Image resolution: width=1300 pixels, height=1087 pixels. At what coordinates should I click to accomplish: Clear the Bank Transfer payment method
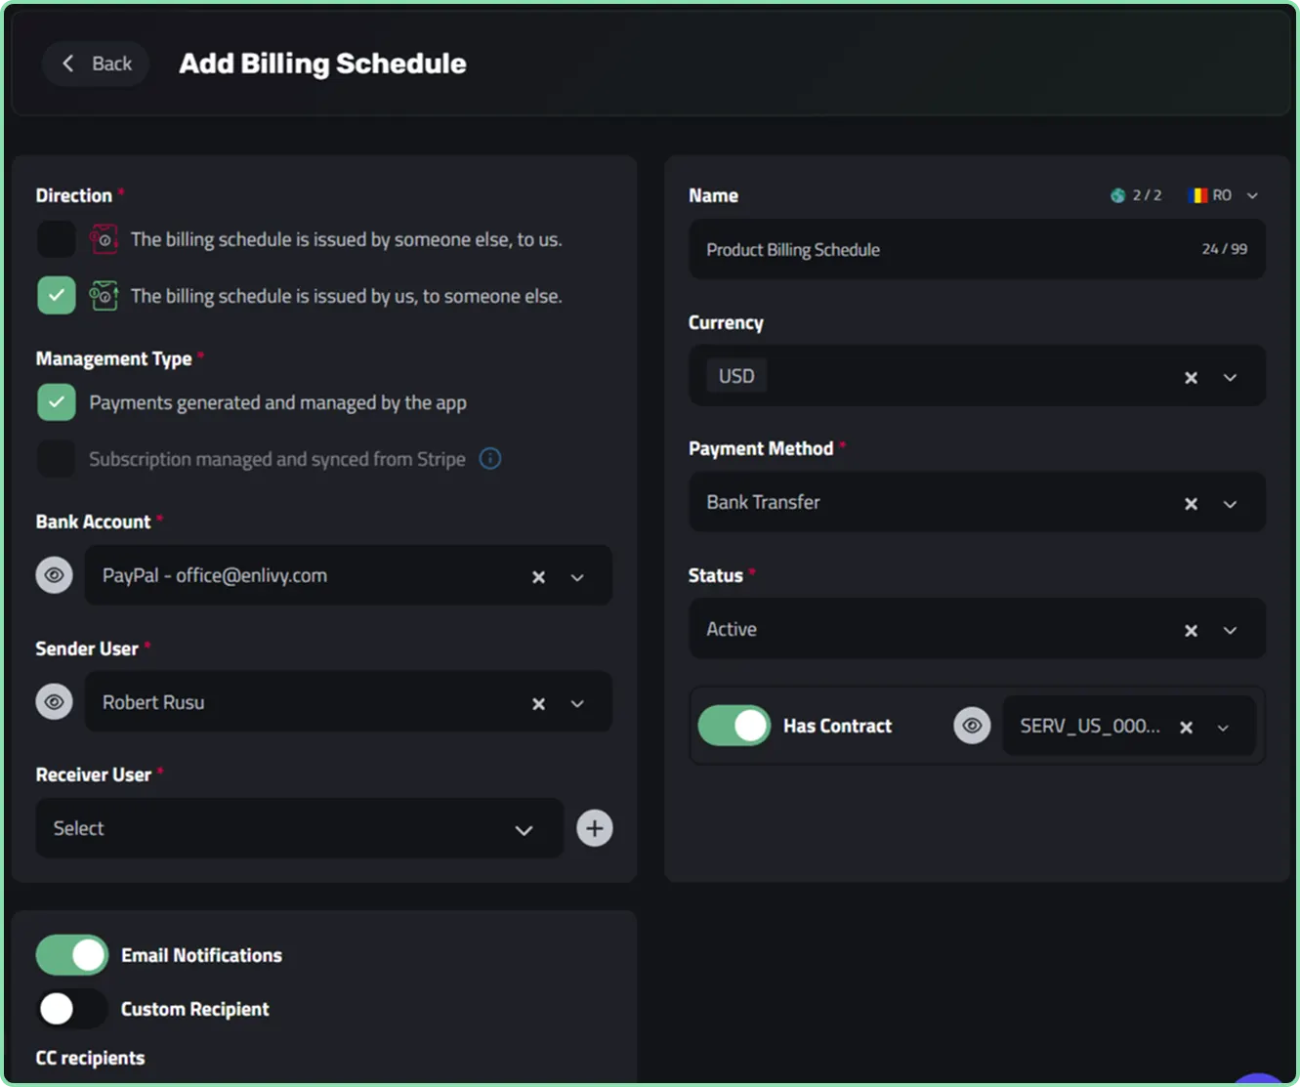[x=1191, y=504]
